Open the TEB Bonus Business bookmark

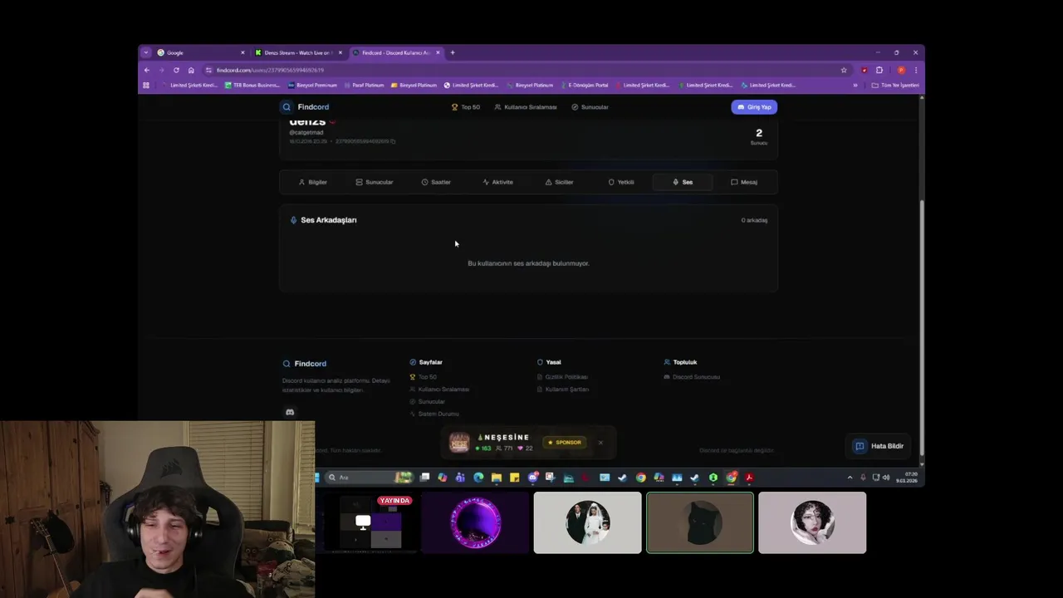pyautogui.click(x=252, y=85)
